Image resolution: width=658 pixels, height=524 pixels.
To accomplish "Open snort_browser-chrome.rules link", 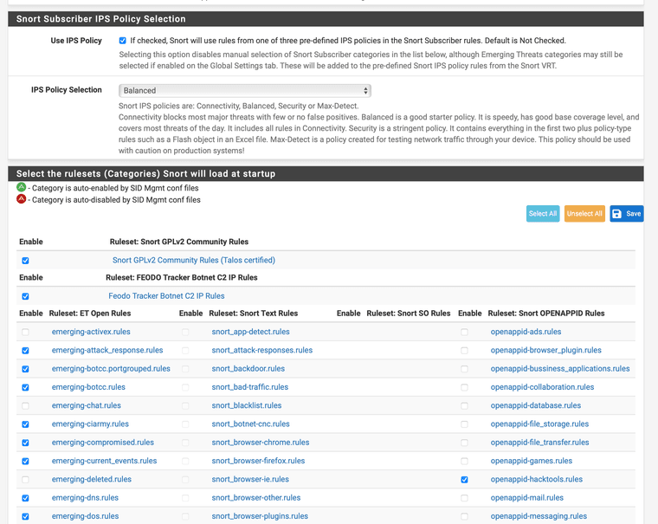I will [261, 443].
